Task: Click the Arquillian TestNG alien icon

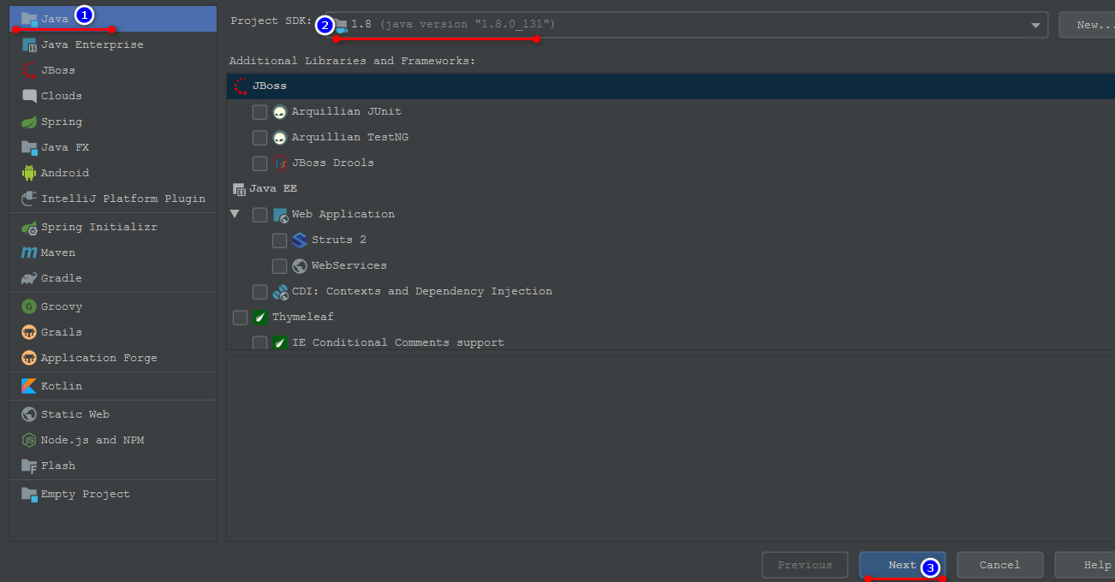Action: [280, 137]
